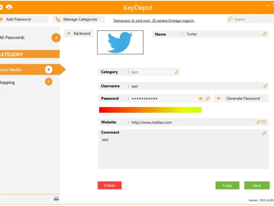Click the KeyDepot title text
The width and height of the screenshot is (274, 206).
138,8
